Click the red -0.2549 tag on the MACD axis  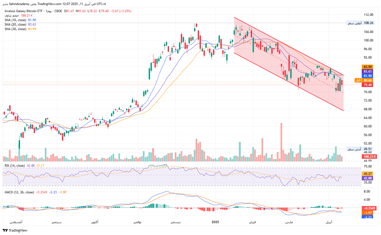point(369,208)
